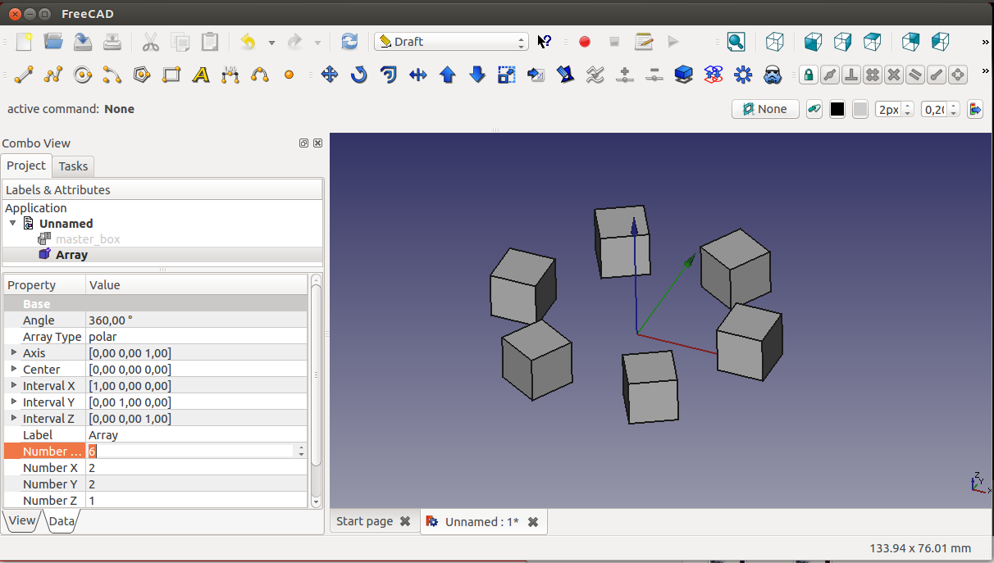The height and width of the screenshot is (563, 994).
Task: Open the Start page tab
Action: coord(364,521)
